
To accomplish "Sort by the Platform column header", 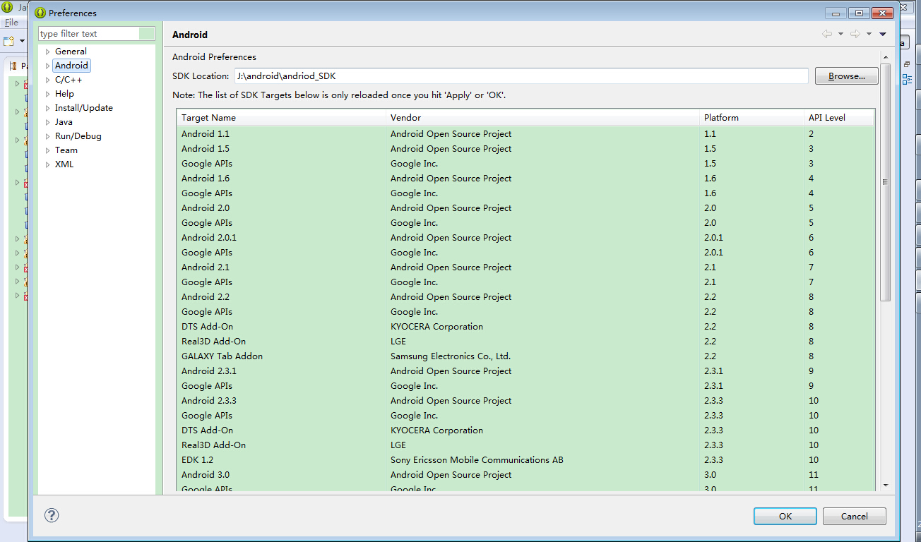I will 751,118.
